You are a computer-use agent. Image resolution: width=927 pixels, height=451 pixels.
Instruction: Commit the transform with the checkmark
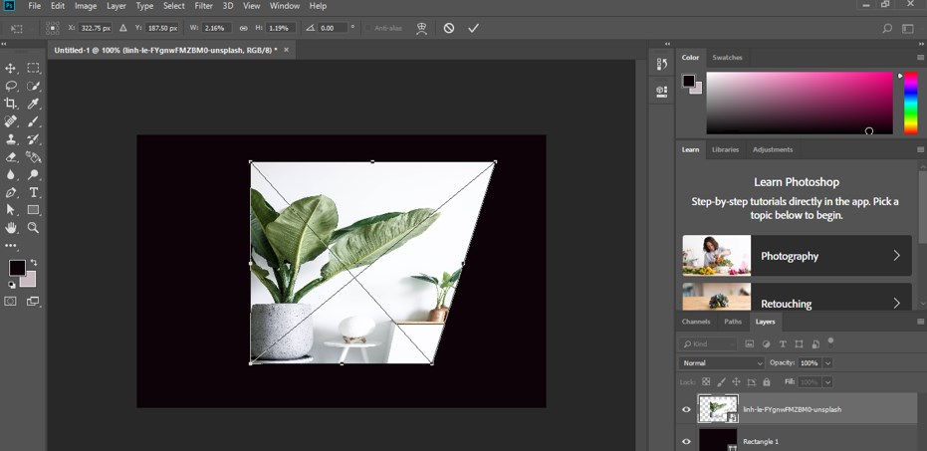click(473, 28)
